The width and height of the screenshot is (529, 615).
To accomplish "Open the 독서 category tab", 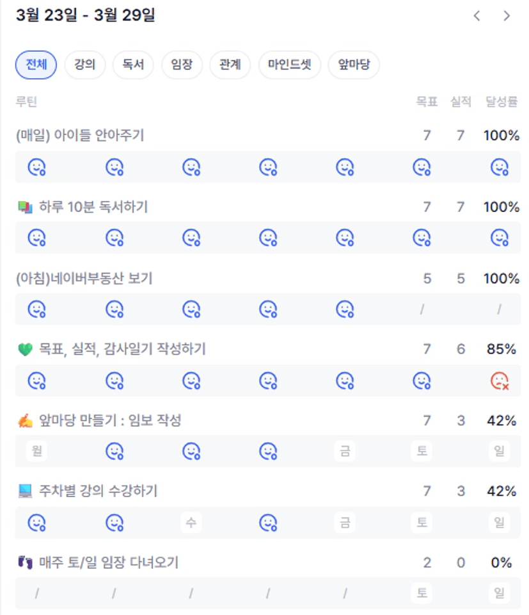I will coord(133,65).
